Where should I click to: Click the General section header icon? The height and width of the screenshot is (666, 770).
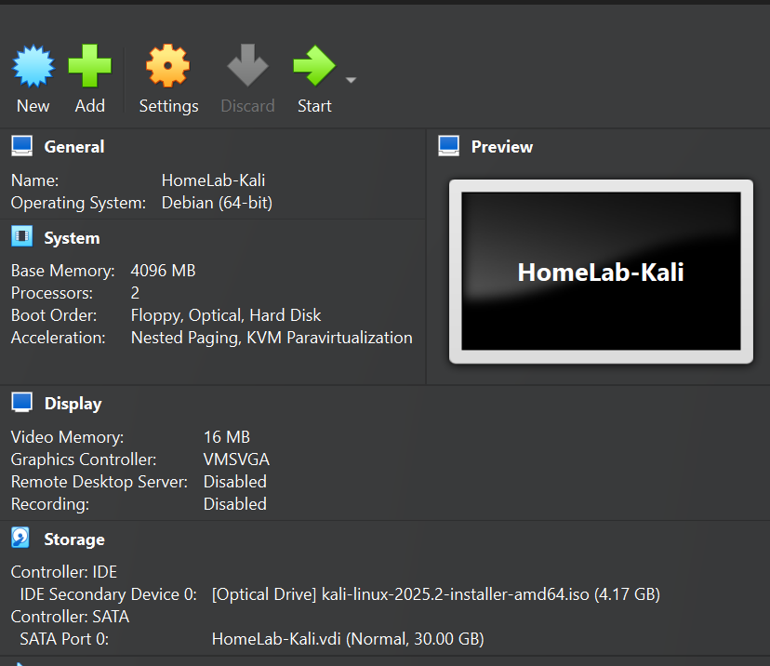21,146
